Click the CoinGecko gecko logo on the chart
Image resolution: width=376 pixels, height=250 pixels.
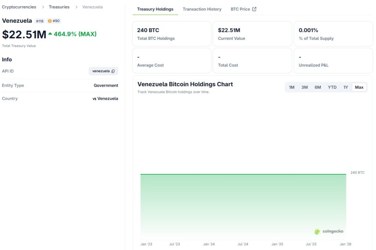[317, 231]
